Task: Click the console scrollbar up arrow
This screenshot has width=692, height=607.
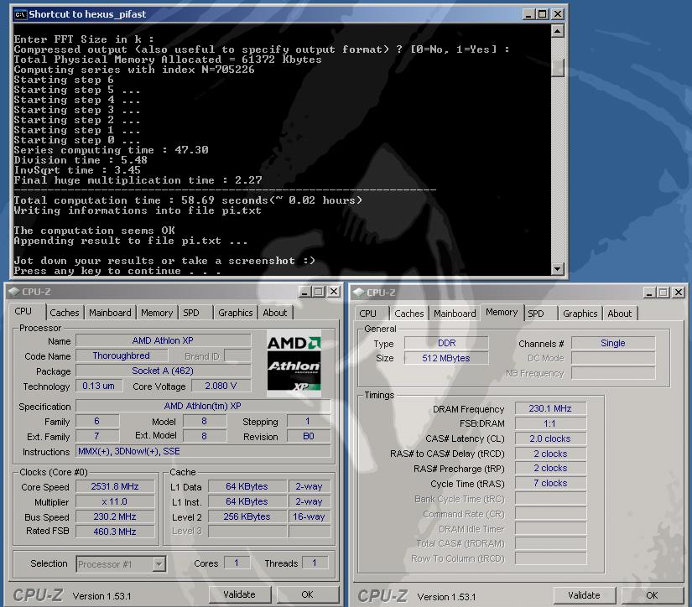Action: tap(558, 31)
